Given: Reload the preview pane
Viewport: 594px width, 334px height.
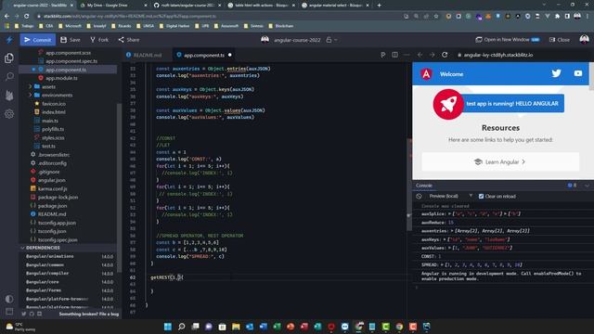Looking at the screenshot, I should coord(445,55).
